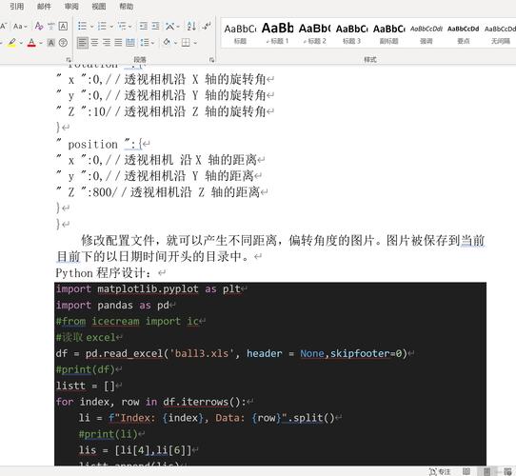Apply bulleted list
516x476 pixels.
coord(82,26)
